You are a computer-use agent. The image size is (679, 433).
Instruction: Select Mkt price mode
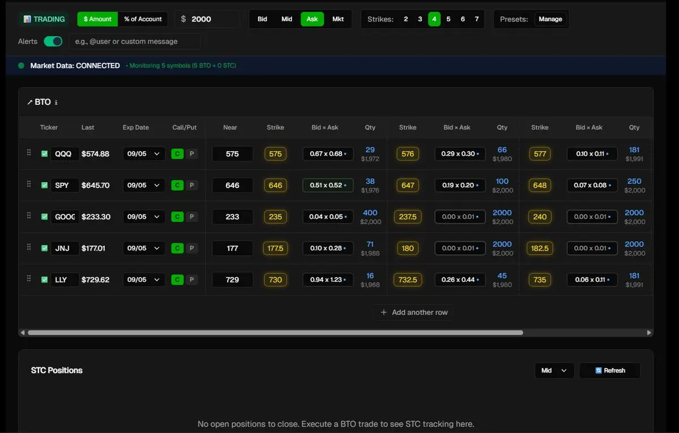click(x=338, y=19)
